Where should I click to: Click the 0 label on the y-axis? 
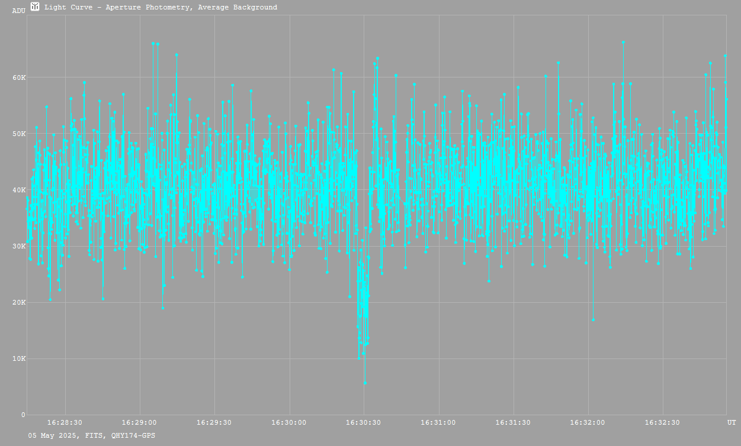point(23,415)
